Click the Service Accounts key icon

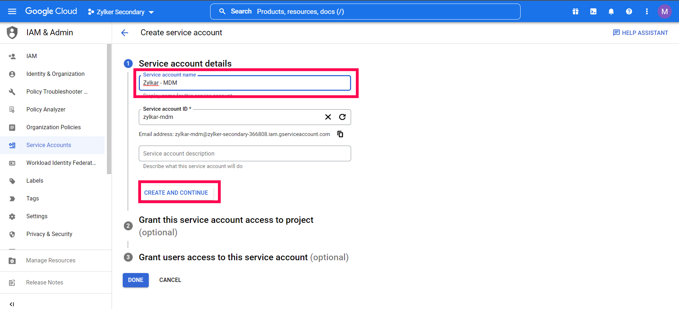12,145
